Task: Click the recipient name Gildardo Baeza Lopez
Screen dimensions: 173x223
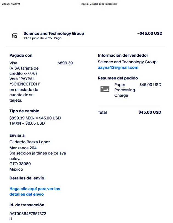Action: 30,142
